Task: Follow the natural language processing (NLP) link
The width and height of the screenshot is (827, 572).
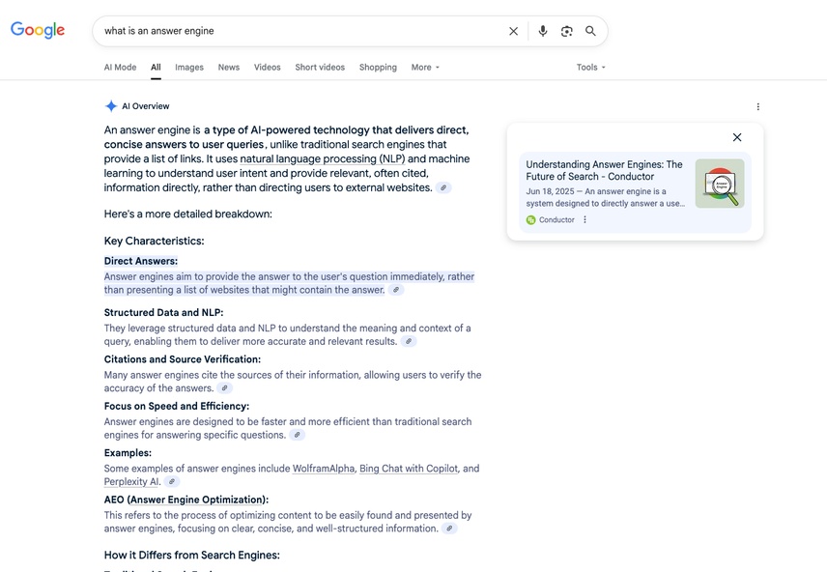Action: point(323,158)
